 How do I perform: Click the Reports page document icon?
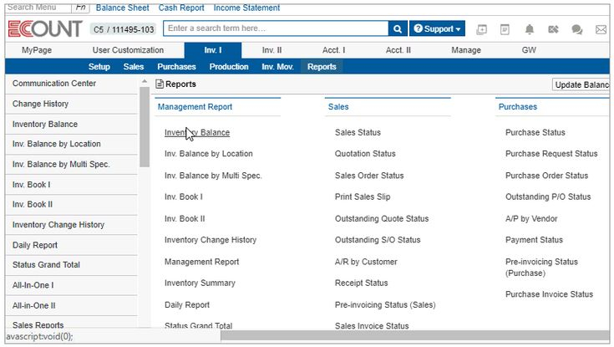(160, 84)
